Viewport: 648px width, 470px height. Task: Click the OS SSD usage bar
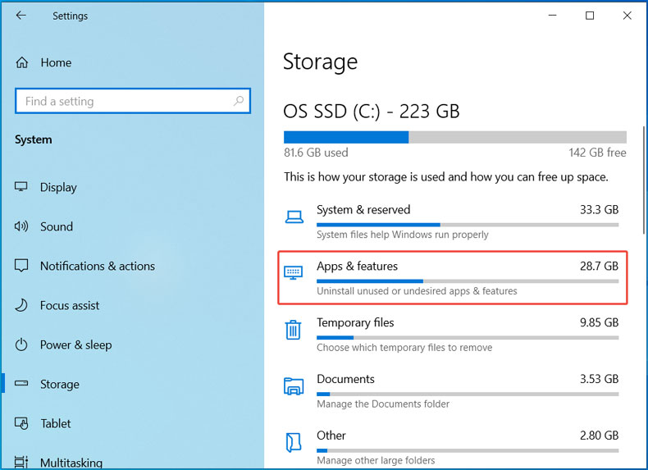click(455, 137)
